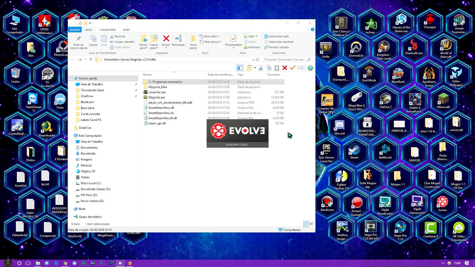Click the address bar path text
This screenshot has height=267, width=475.
pyautogui.click(x=130, y=59)
